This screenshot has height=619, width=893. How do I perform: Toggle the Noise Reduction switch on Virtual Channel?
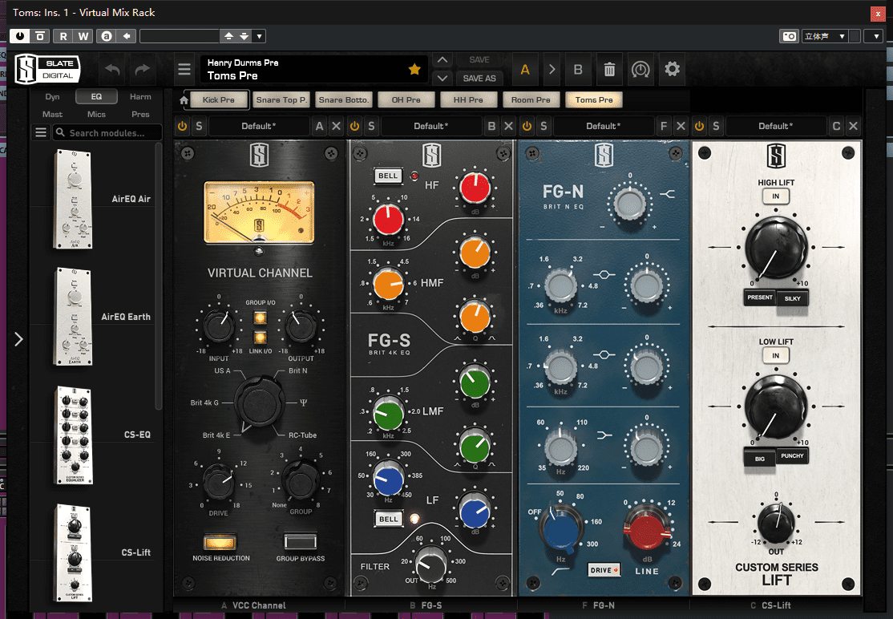[220, 541]
